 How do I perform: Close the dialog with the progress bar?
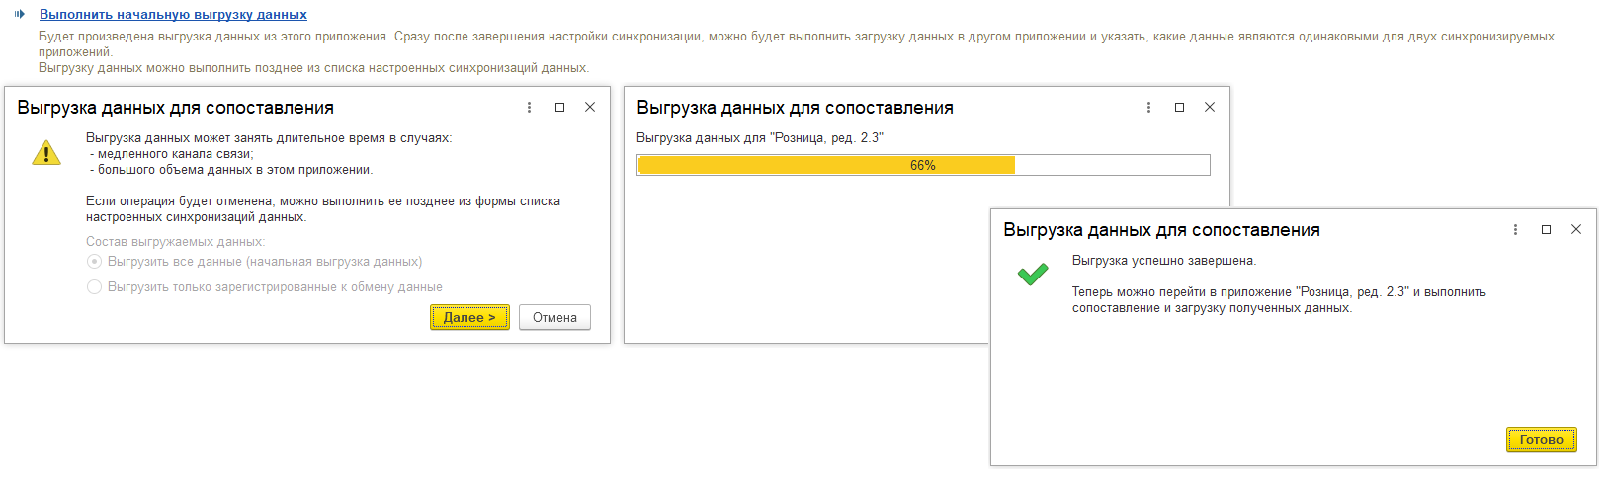click(1210, 108)
